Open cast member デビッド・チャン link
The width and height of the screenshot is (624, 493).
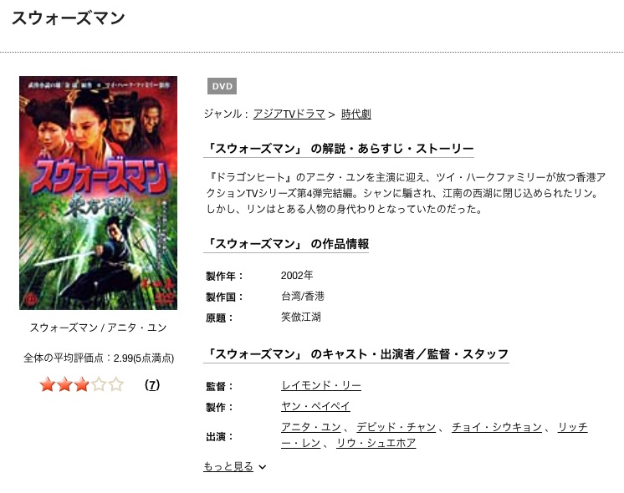(x=396, y=427)
